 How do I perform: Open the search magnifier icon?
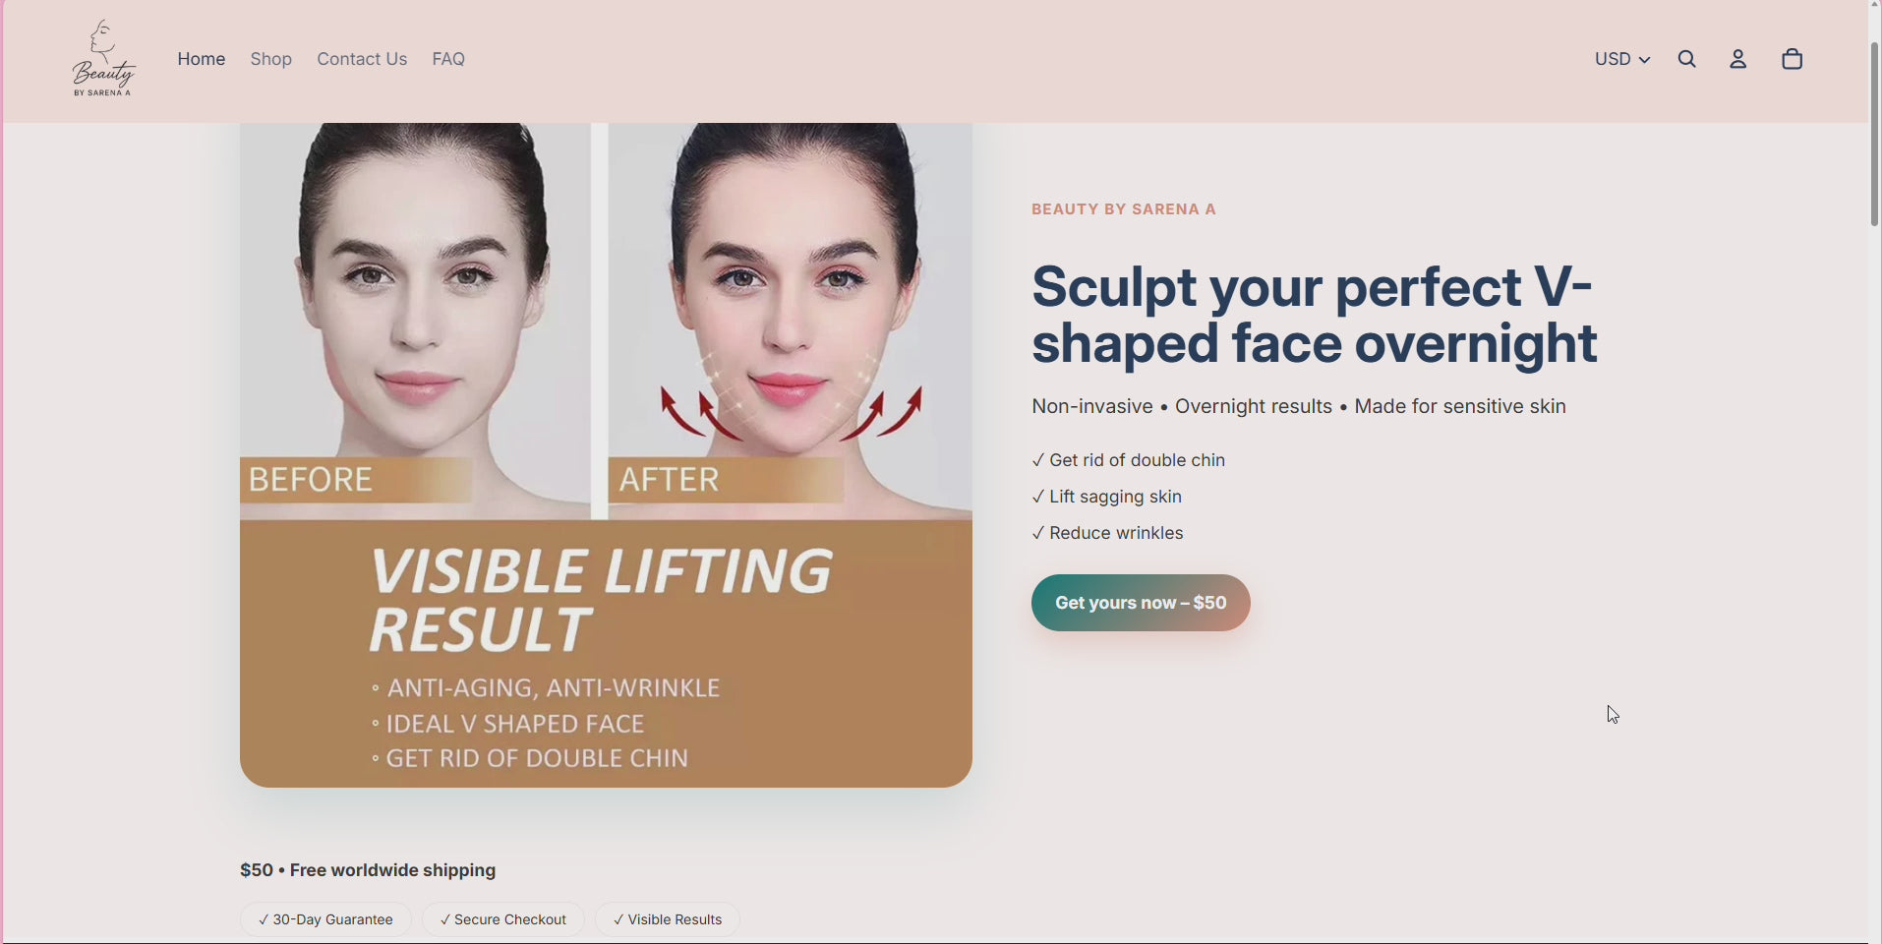(x=1687, y=59)
